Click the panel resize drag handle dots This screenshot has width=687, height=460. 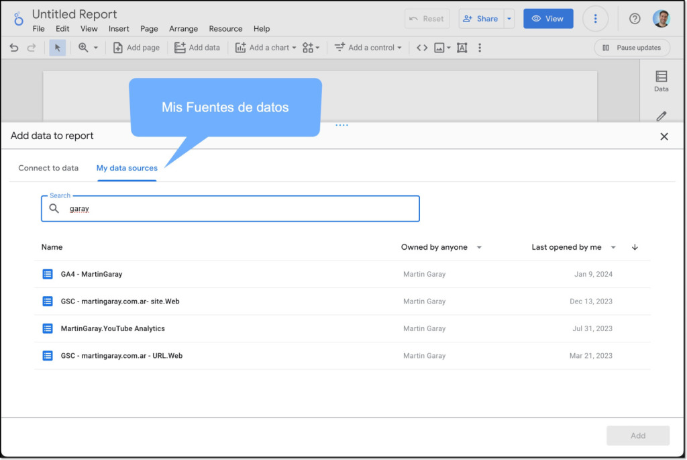[341, 126]
